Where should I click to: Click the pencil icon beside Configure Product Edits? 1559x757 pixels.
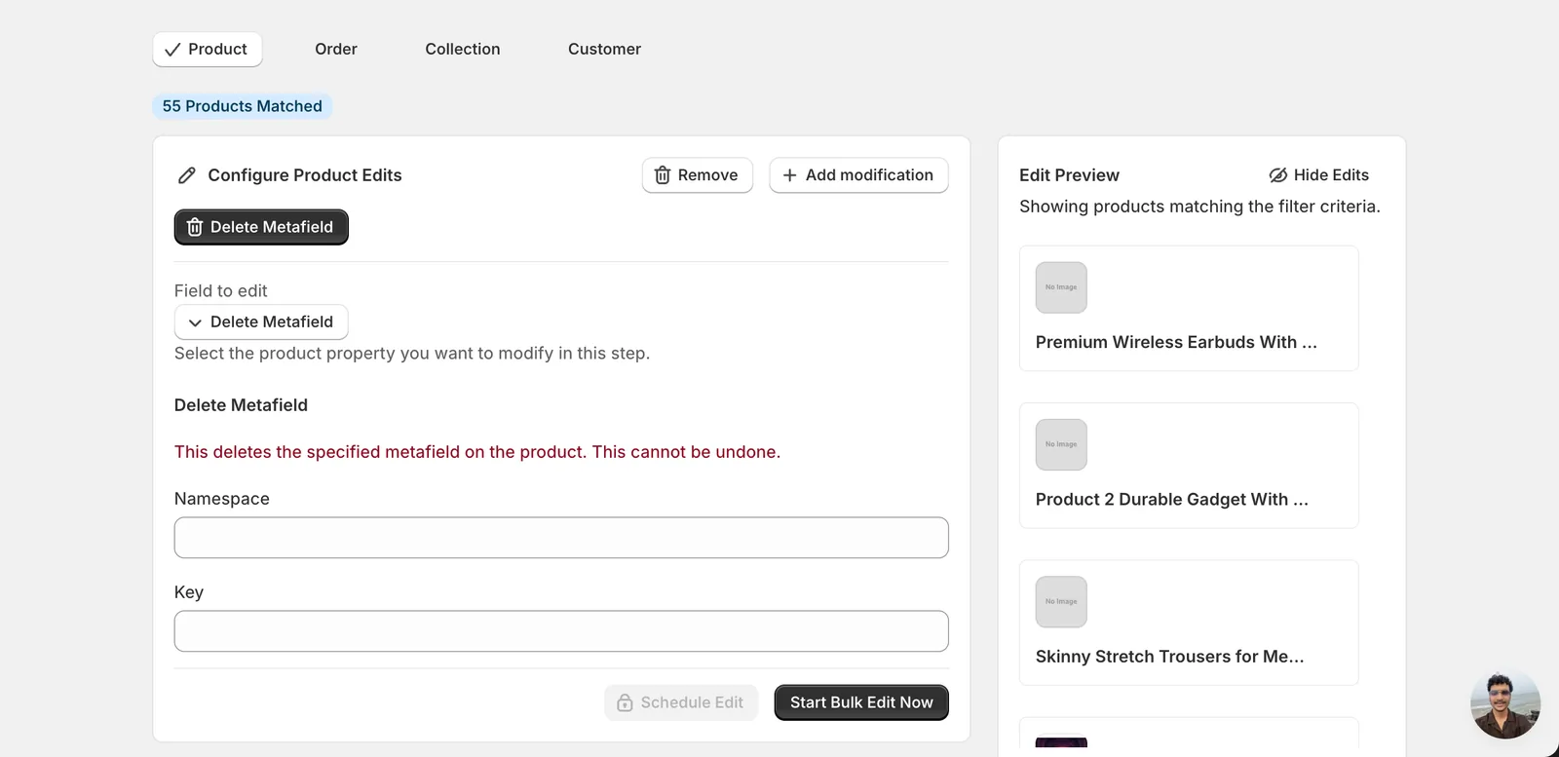(187, 175)
